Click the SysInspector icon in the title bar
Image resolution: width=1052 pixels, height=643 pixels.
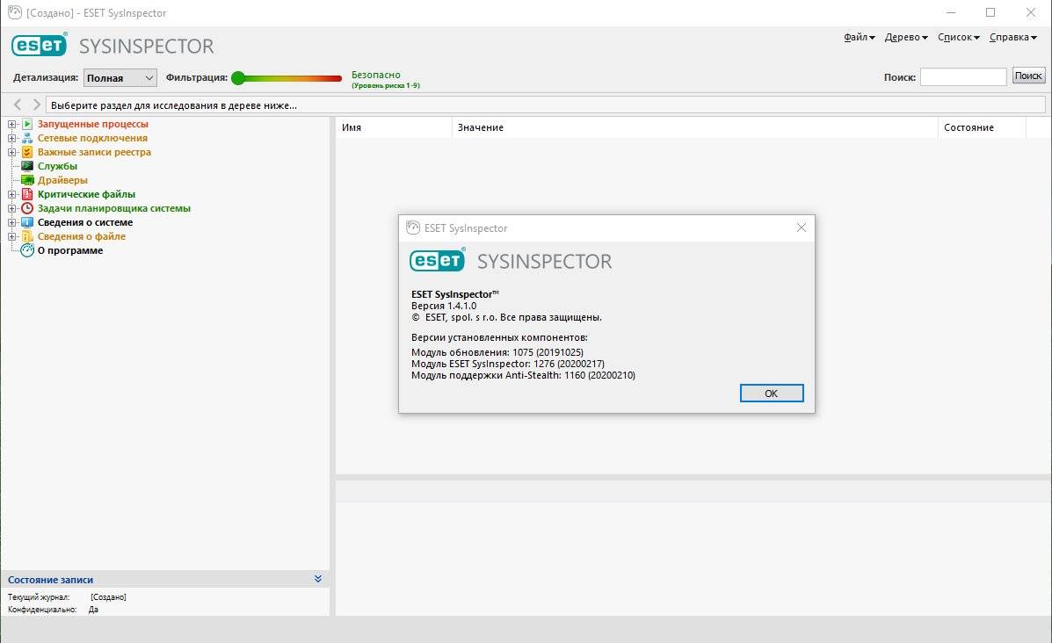[15, 13]
